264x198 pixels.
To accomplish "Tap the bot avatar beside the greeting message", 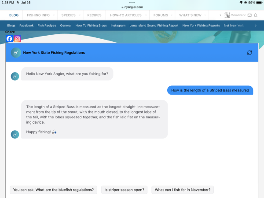I will coord(15,76).
